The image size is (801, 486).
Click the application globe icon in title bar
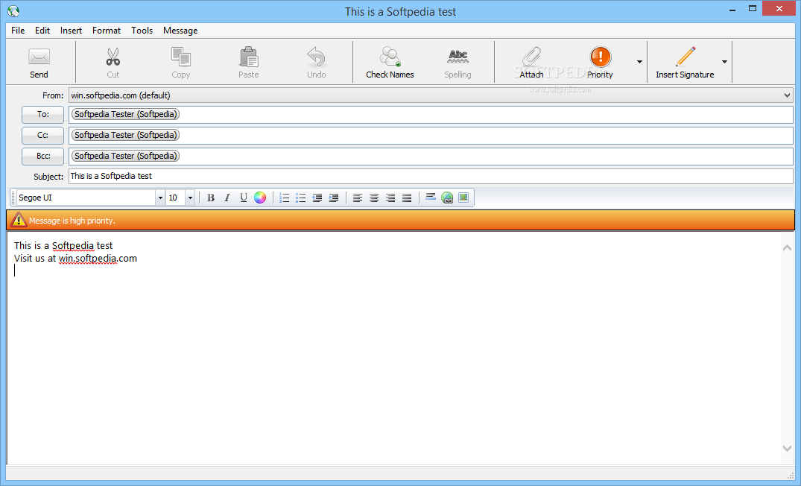13,10
